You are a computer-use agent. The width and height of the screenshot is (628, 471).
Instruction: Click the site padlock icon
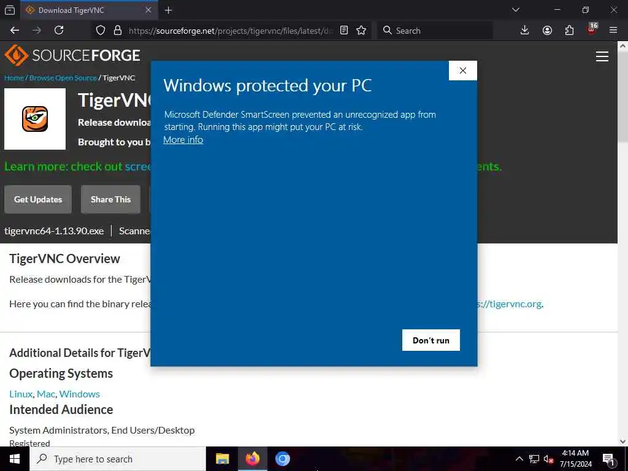[118, 31]
